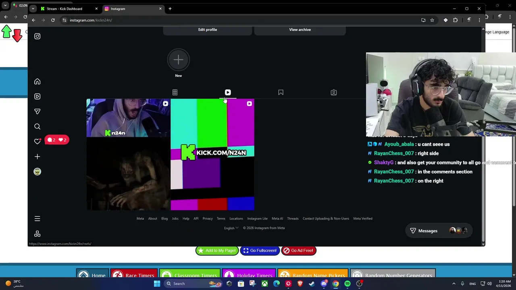This screenshot has width=516, height=290.
Task: Open a new browser tab with plus
Action: 170,8
